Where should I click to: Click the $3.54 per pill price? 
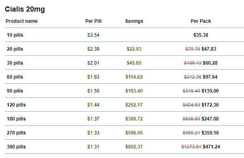93,35
